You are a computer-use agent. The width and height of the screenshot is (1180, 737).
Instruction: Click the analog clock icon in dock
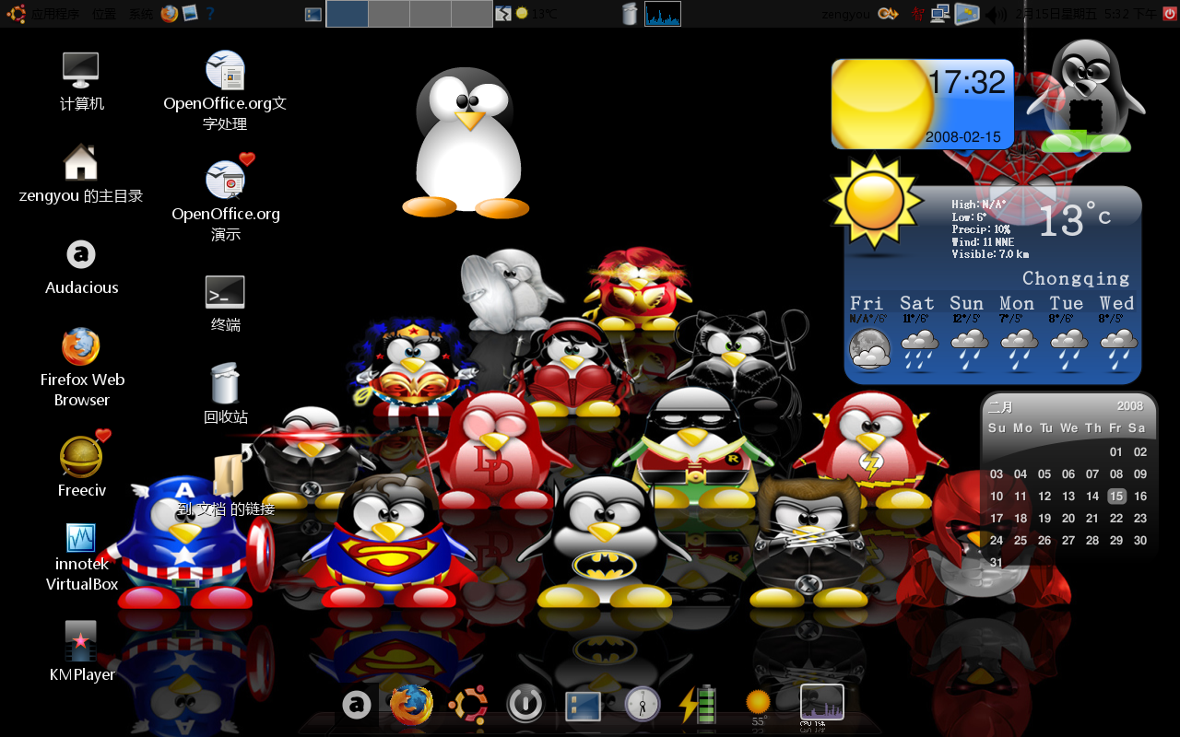pyautogui.click(x=643, y=705)
